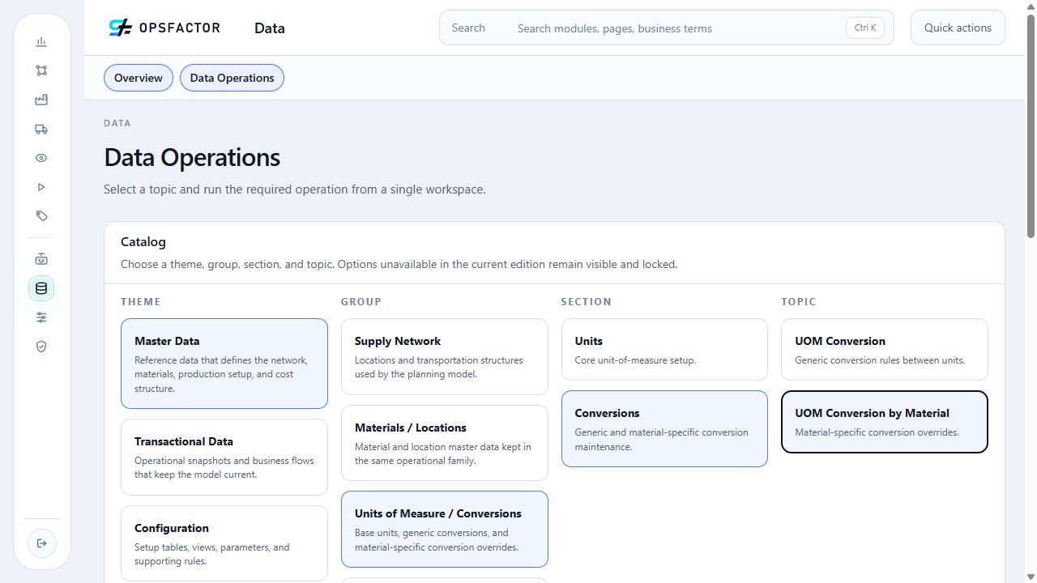
Task: Click the OpsFactor logo
Action: pyautogui.click(x=164, y=28)
